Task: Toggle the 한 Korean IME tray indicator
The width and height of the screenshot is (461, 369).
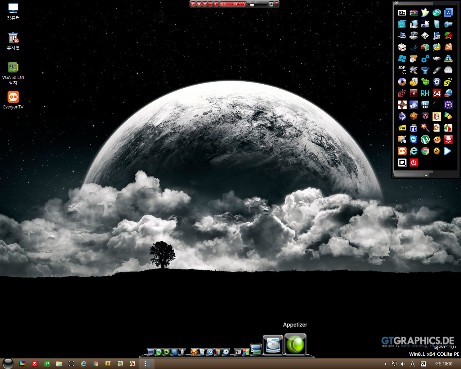Action: (423, 364)
